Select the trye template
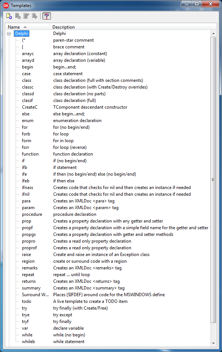Screen dimensions: 222x352 (26, 315)
